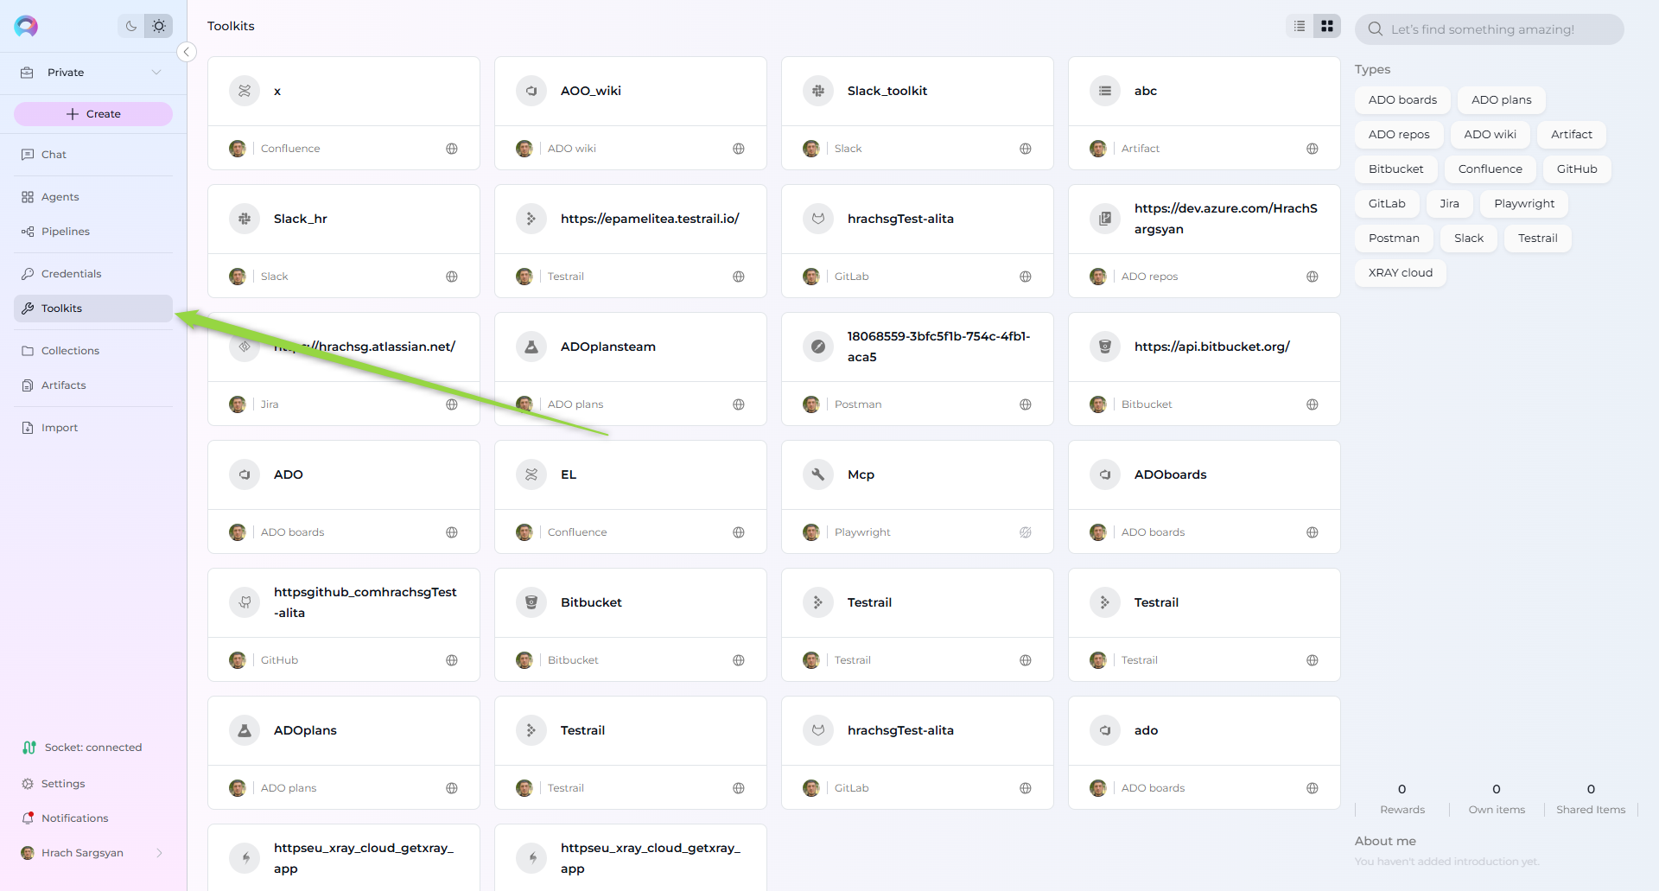Filter by Slack type chip
The image size is (1659, 891).
[x=1468, y=239]
